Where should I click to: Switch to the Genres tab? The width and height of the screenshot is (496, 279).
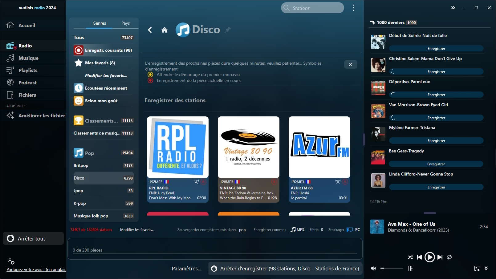(99, 23)
